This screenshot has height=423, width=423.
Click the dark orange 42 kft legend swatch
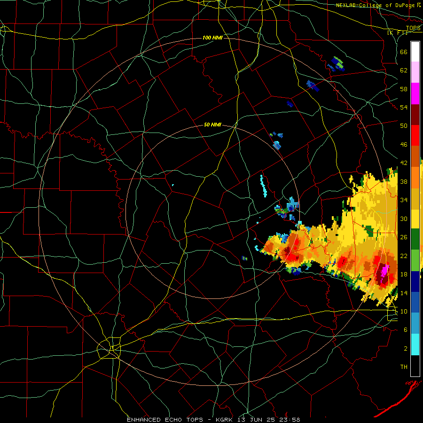coord(415,156)
